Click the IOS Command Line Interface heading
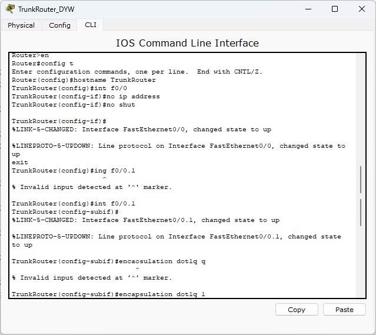376x335 pixels. tap(187, 43)
